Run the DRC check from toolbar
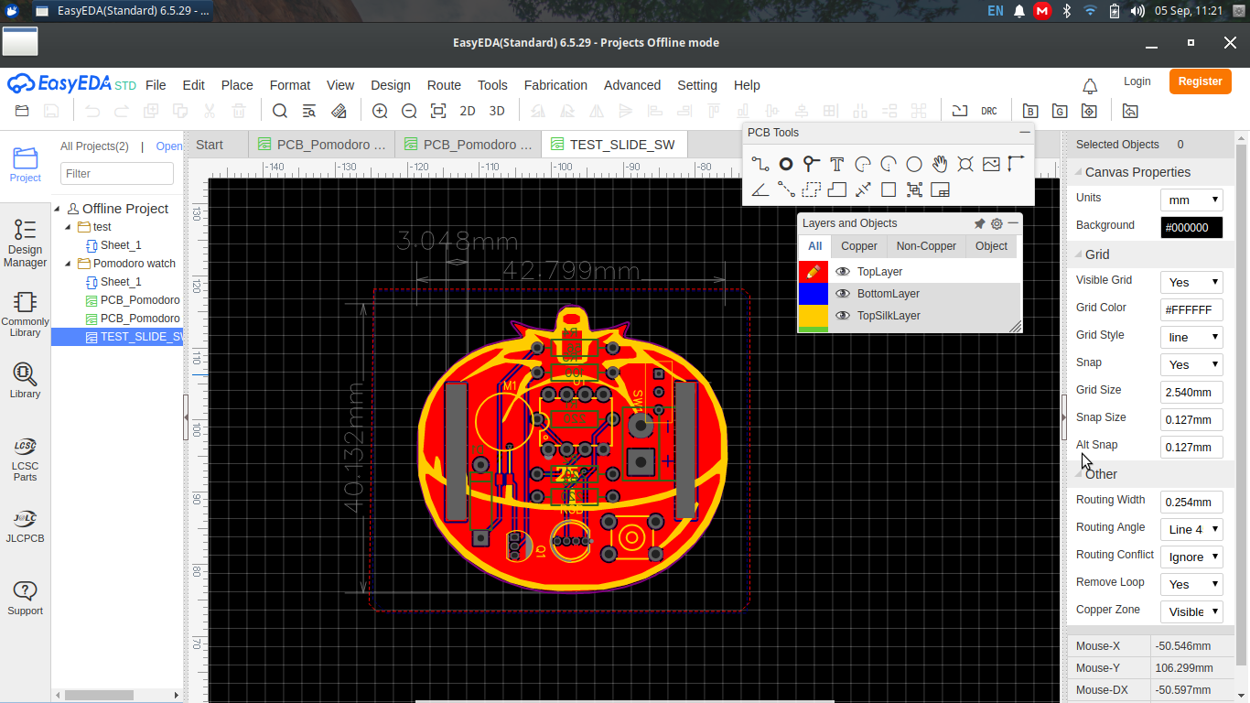Screen dimensions: 1250x703 pyautogui.click(x=989, y=111)
